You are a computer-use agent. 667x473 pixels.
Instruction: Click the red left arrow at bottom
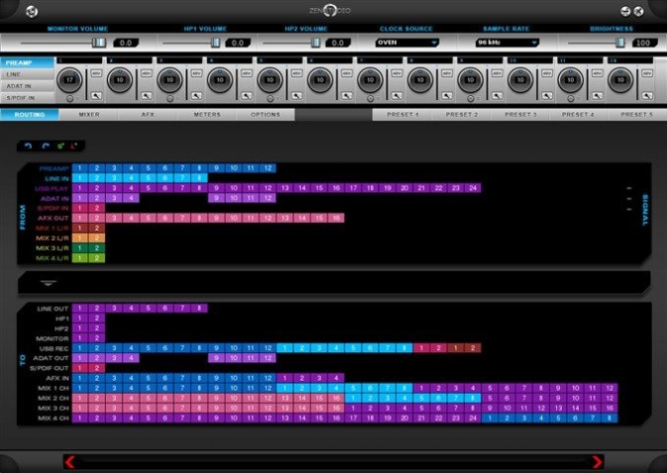click(x=70, y=461)
